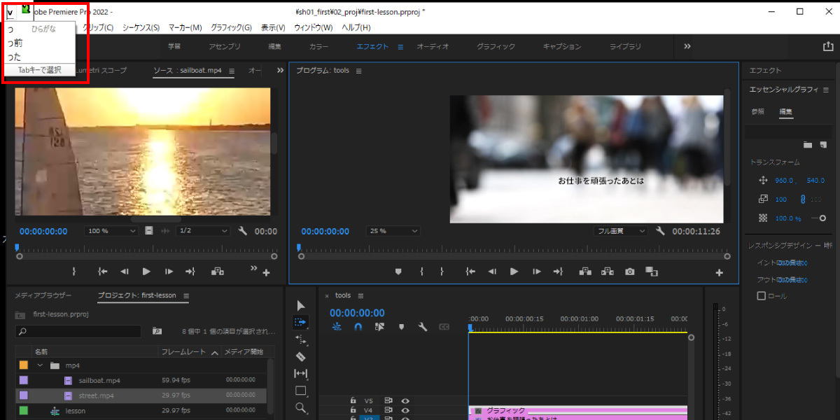Open Source monitor button editor plus
Viewport: 840px width, 420px height.
[266, 273]
